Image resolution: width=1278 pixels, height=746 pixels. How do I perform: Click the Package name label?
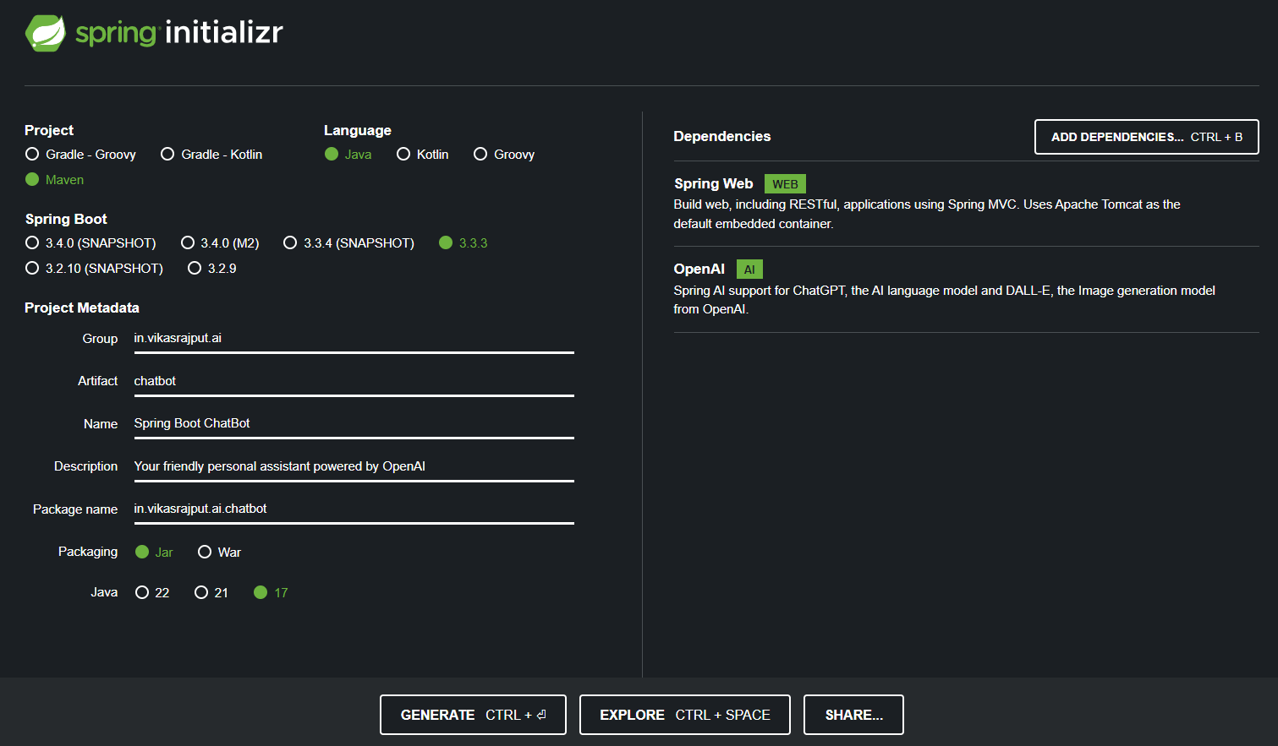pyautogui.click(x=75, y=509)
